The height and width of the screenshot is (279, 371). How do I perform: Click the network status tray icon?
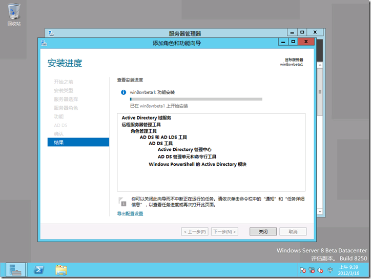click(312, 270)
